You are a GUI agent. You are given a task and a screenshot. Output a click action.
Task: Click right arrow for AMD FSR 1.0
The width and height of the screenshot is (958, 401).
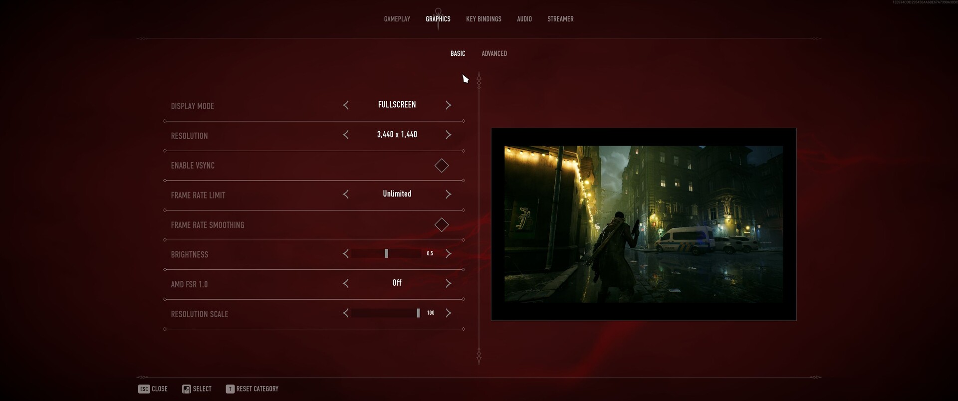(x=448, y=283)
